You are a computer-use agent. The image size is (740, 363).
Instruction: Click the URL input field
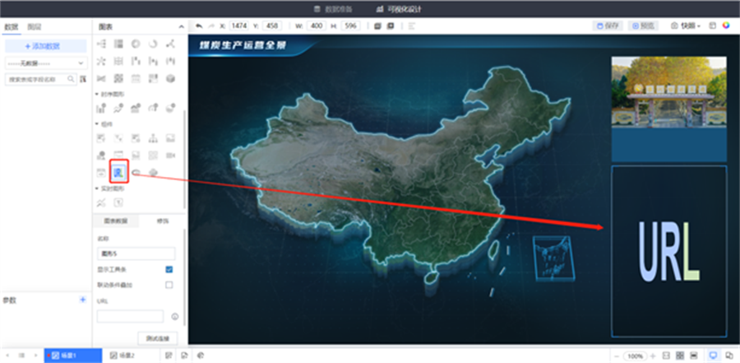coord(130,316)
